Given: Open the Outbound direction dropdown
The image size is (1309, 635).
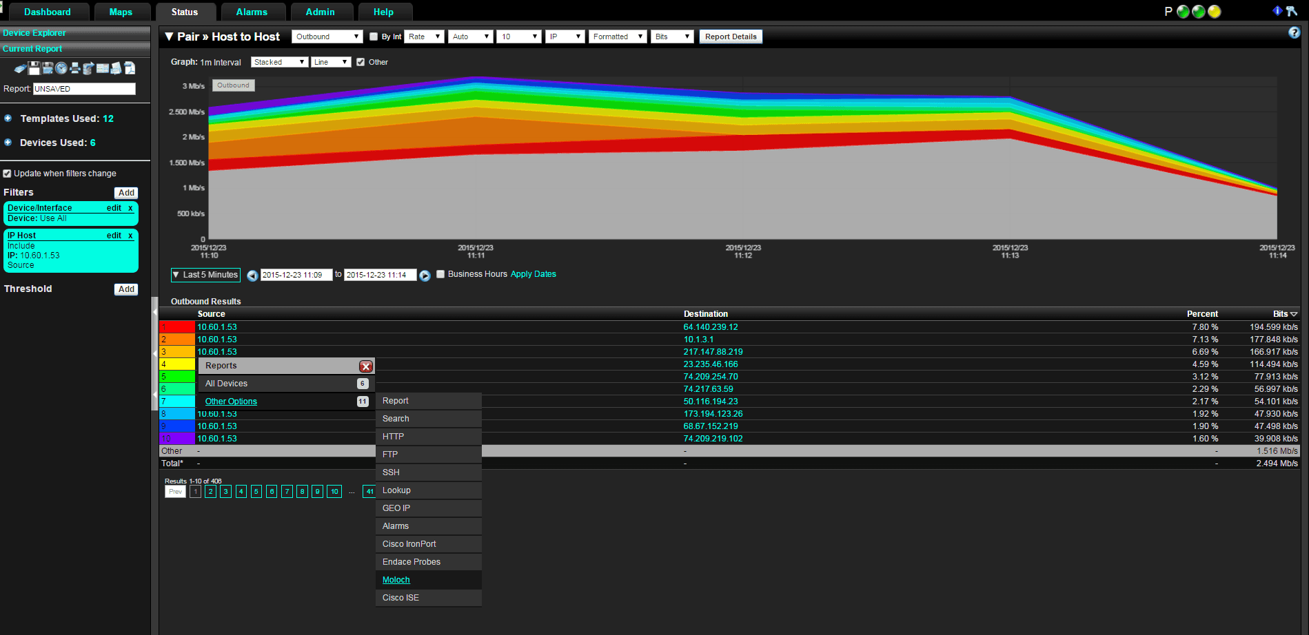Looking at the screenshot, I should tap(327, 37).
